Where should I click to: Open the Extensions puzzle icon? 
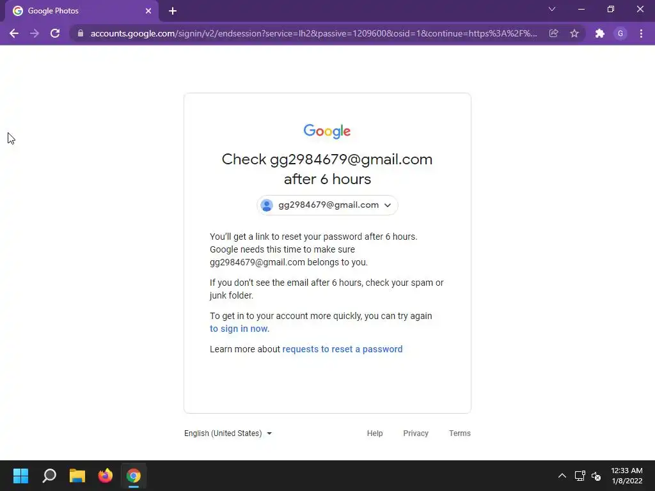pos(600,33)
